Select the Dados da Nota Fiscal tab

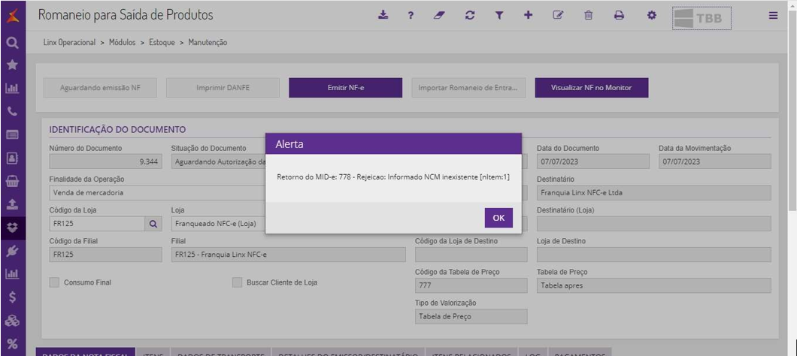[x=85, y=353]
